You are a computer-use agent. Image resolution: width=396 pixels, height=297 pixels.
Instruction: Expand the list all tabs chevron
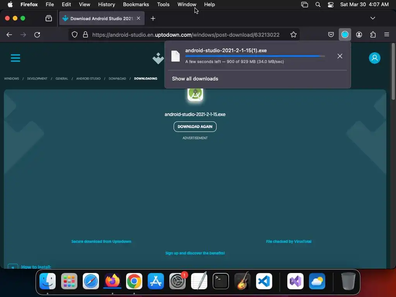(372, 18)
